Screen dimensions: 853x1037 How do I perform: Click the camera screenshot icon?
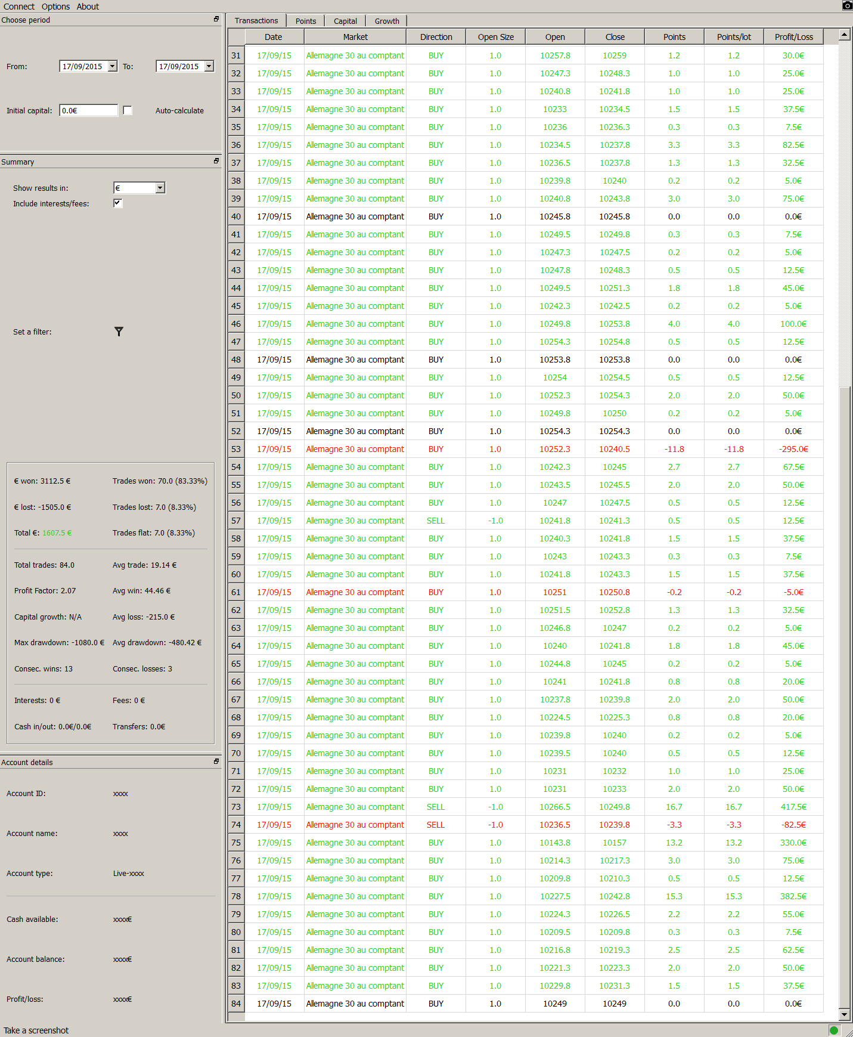click(847, 5)
